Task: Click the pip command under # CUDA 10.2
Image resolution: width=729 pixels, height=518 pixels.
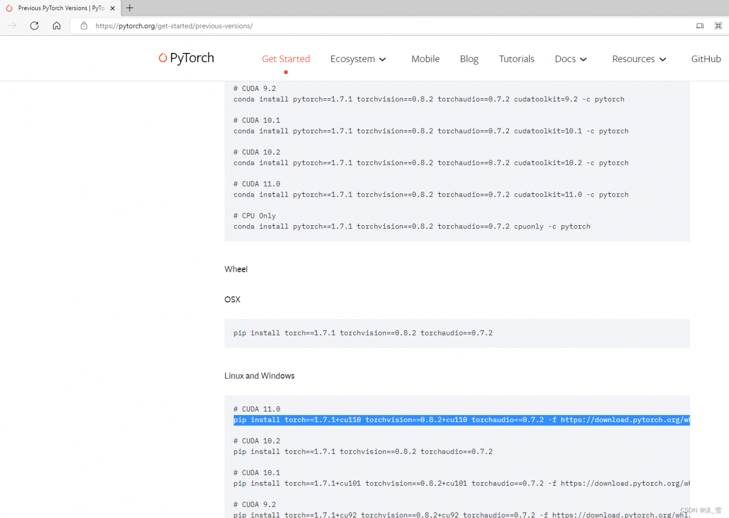Action: 363,452
